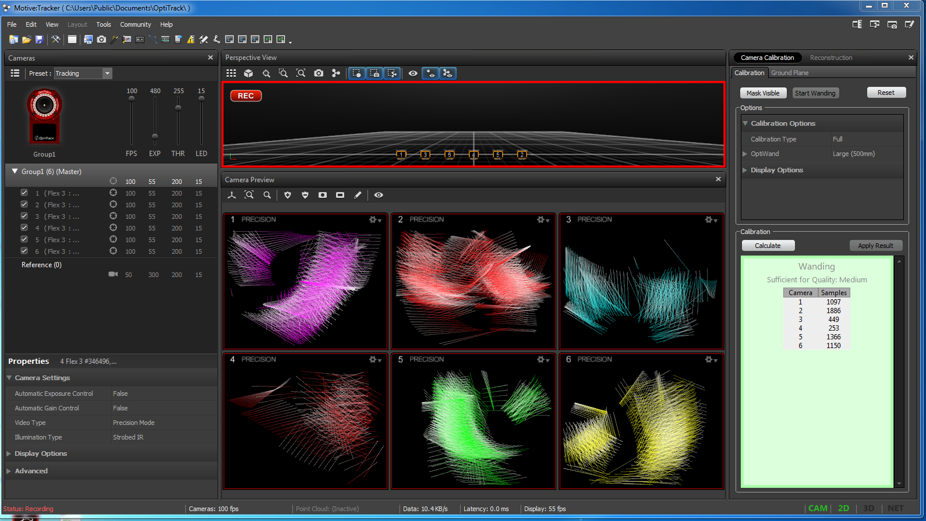
Task: Click the REC recording indicator
Action: click(246, 96)
